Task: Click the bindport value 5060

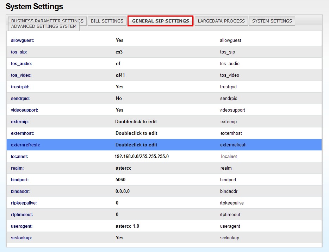Action: click(x=120, y=179)
